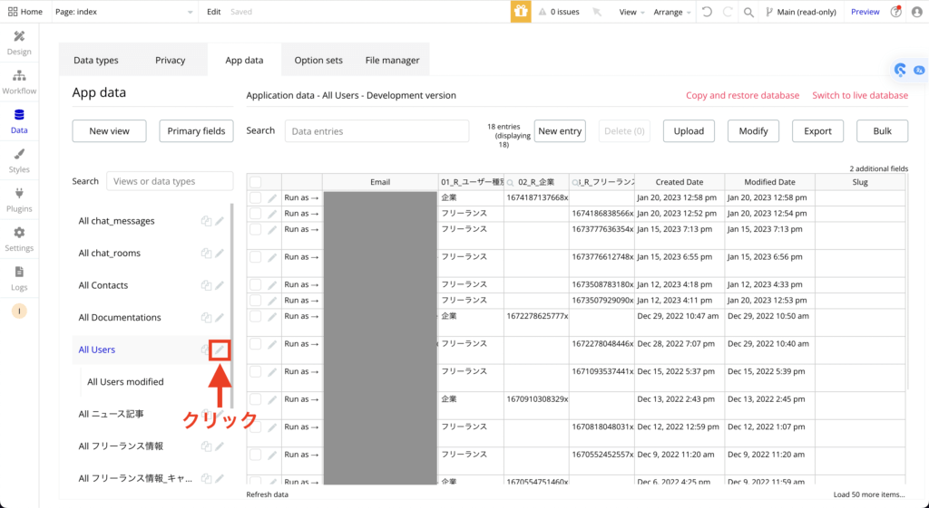
Task: Open the user account avatar icon
Action: (x=916, y=12)
